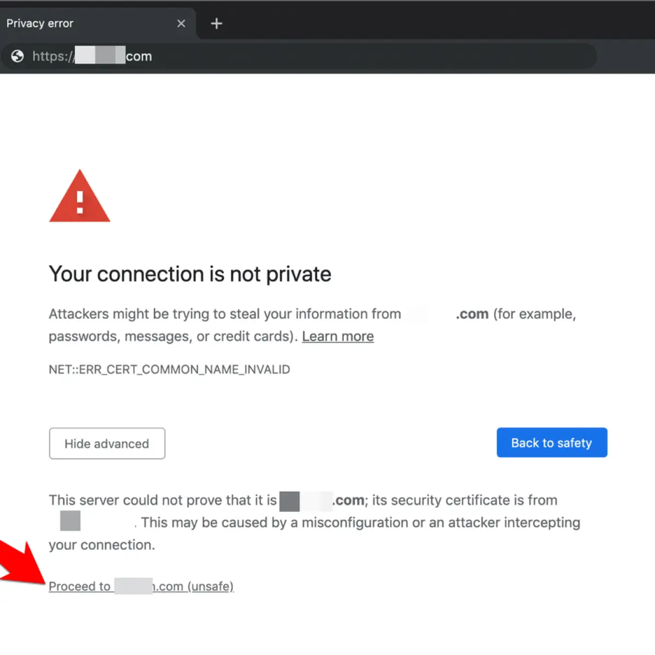Close the Privacy error tab
Viewport: 655px width, 655px height.
tap(181, 23)
